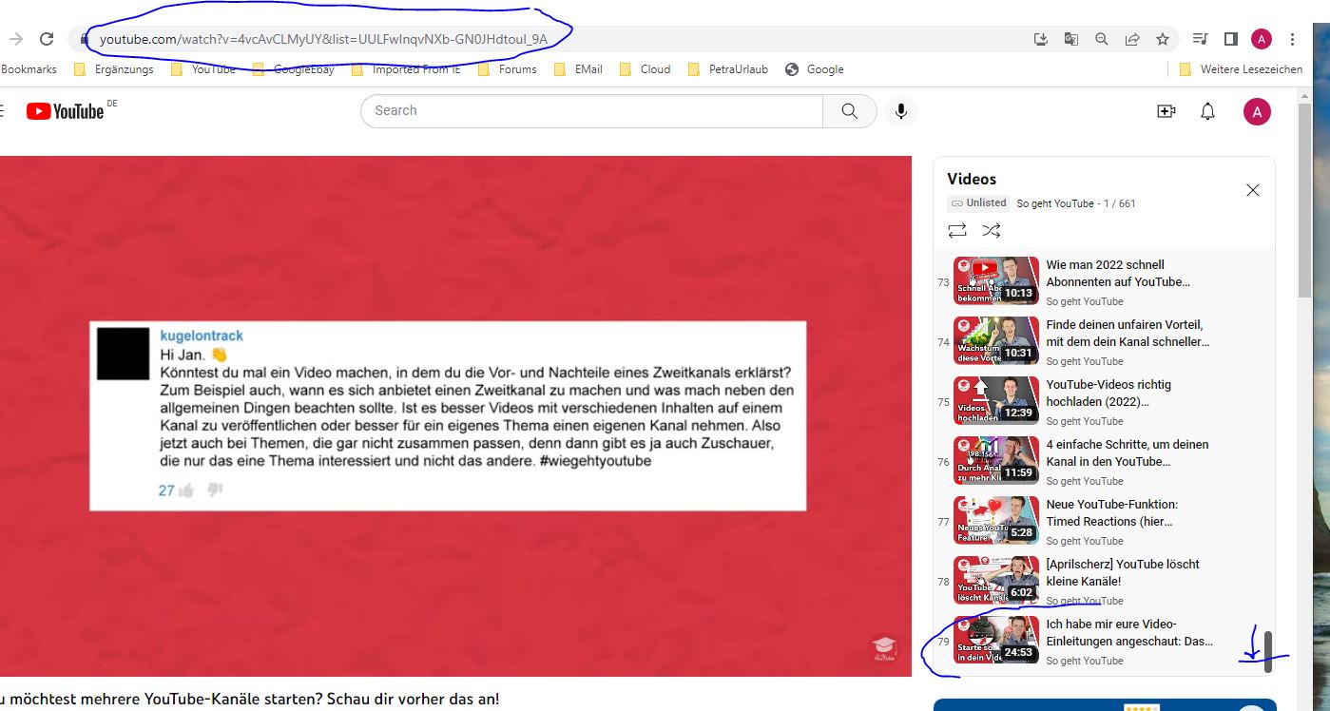Open the translate page icon
Screen dimensions: 1330x711
1071,39
